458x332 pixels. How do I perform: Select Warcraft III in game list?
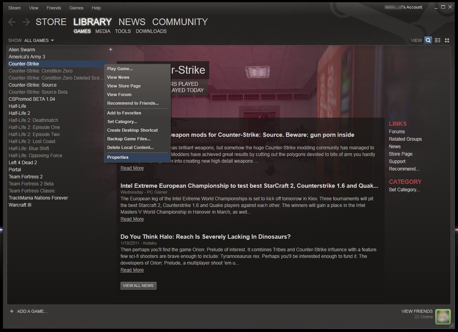click(20, 205)
